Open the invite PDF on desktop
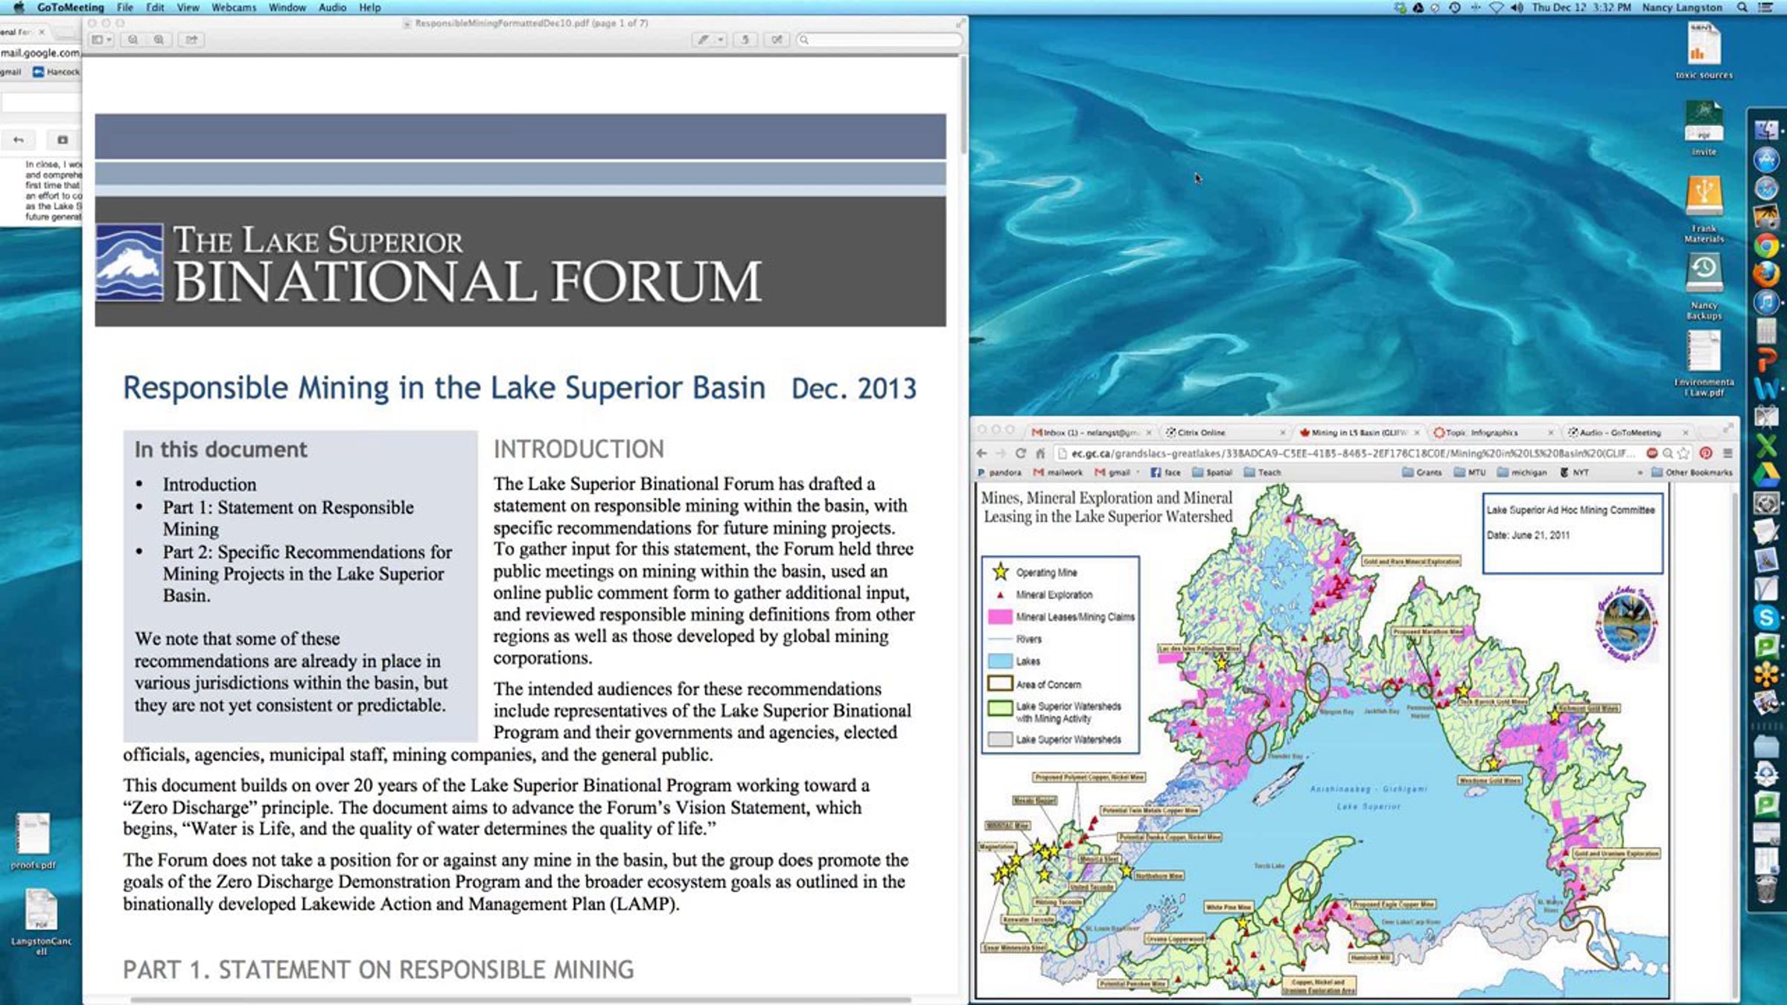Viewport: 1787px width, 1005px height. coord(1704,127)
